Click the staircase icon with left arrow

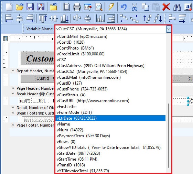coord(124,19)
